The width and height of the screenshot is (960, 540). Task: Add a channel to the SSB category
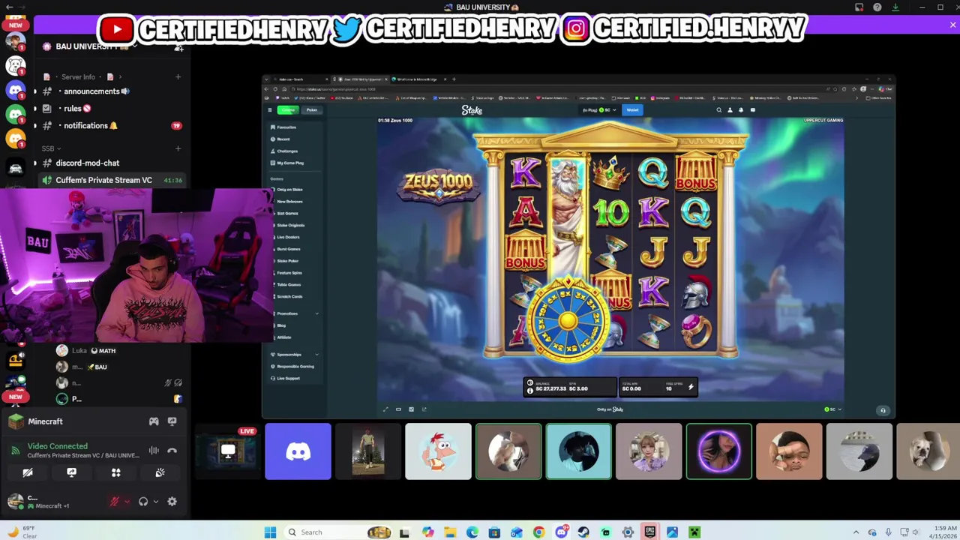178,148
